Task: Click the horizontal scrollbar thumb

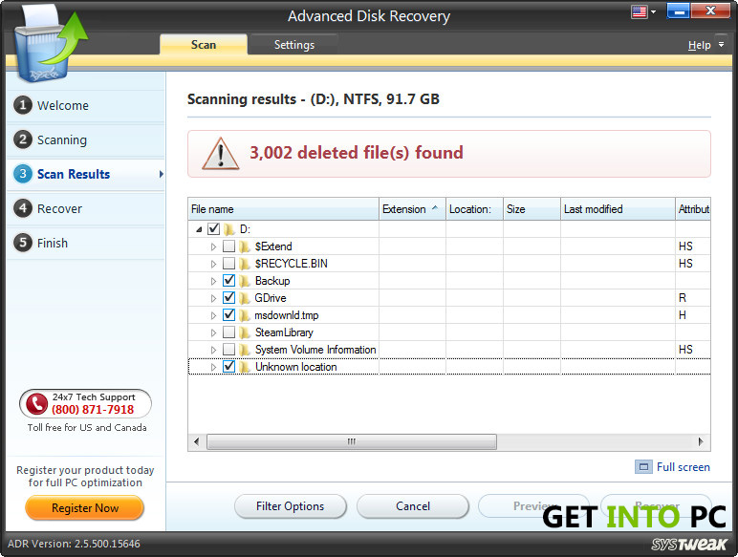Action: pyautogui.click(x=352, y=441)
